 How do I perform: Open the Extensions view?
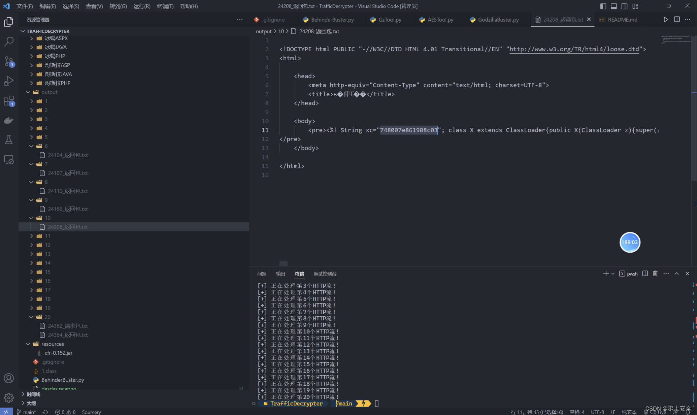(9, 101)
